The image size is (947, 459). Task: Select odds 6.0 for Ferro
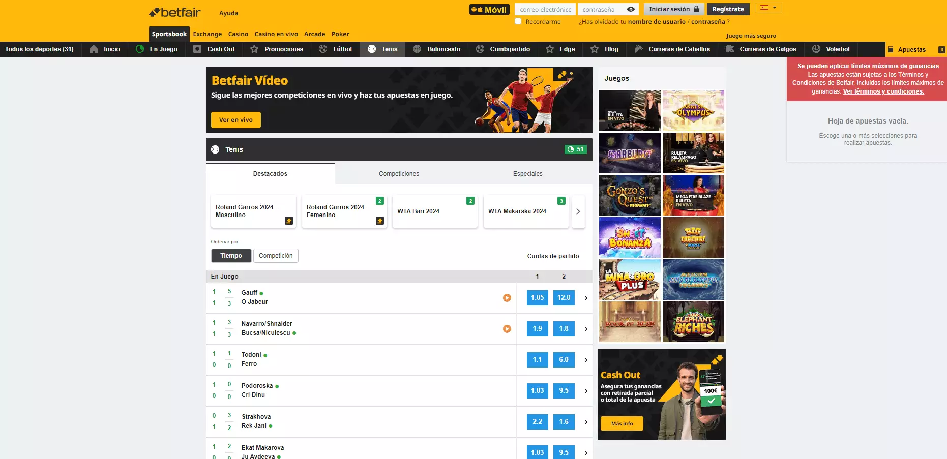[564, 360]
